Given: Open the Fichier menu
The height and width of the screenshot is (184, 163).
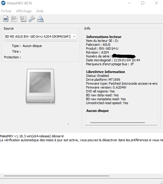Looking at the screenshot, I should 6,11.
